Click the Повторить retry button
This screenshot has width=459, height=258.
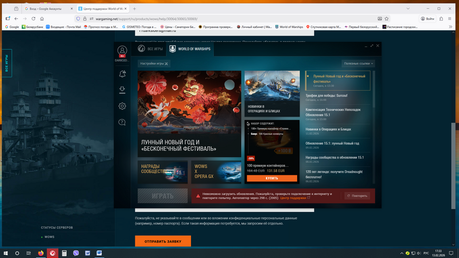(x=357, y=196)
